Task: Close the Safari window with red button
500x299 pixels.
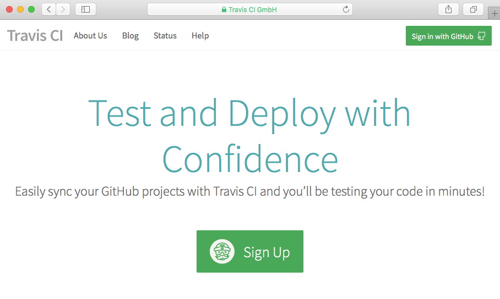Action: (x=9, y=9)
